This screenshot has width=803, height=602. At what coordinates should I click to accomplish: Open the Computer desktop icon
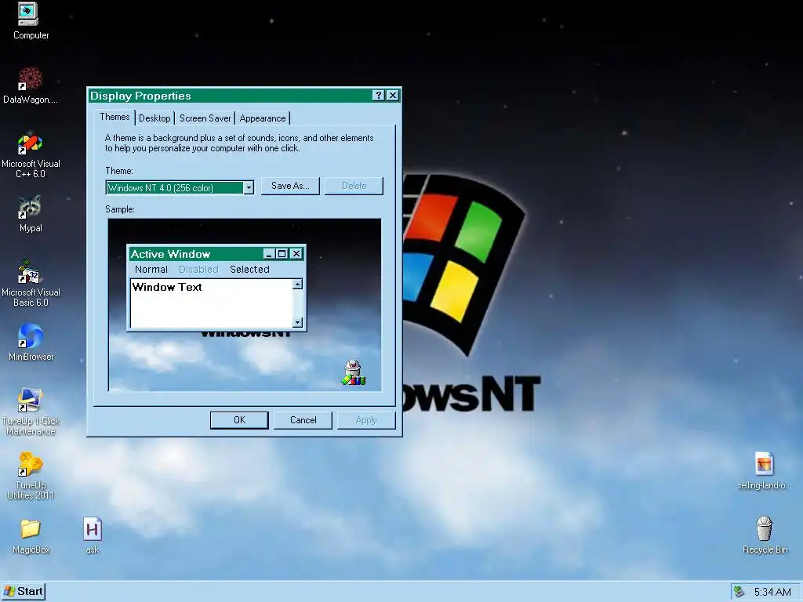(30, 21)
